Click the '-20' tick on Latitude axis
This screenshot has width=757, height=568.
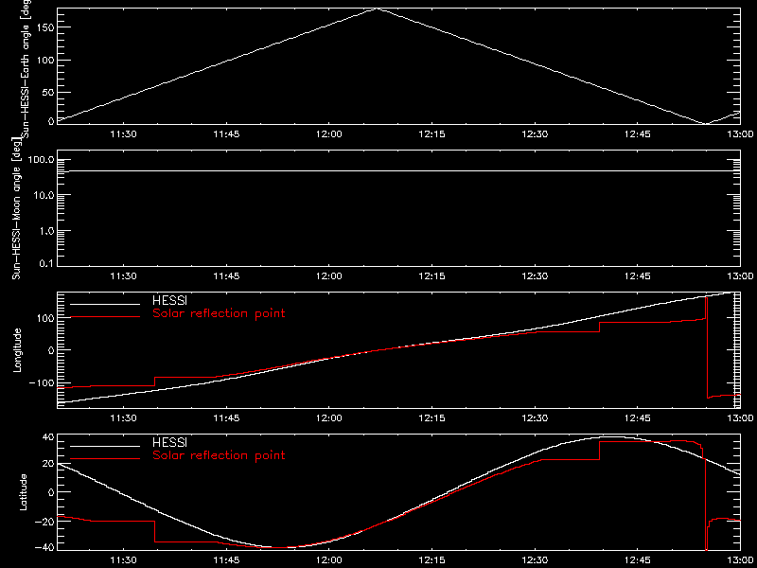[x=44, y=521]
